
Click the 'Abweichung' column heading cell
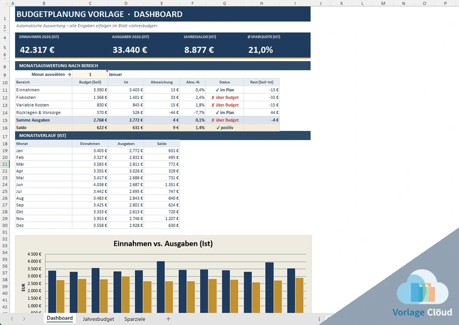[x=161, y=82]
